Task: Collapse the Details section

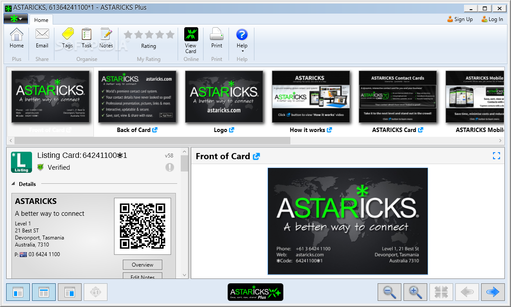Action: [13, 184]
